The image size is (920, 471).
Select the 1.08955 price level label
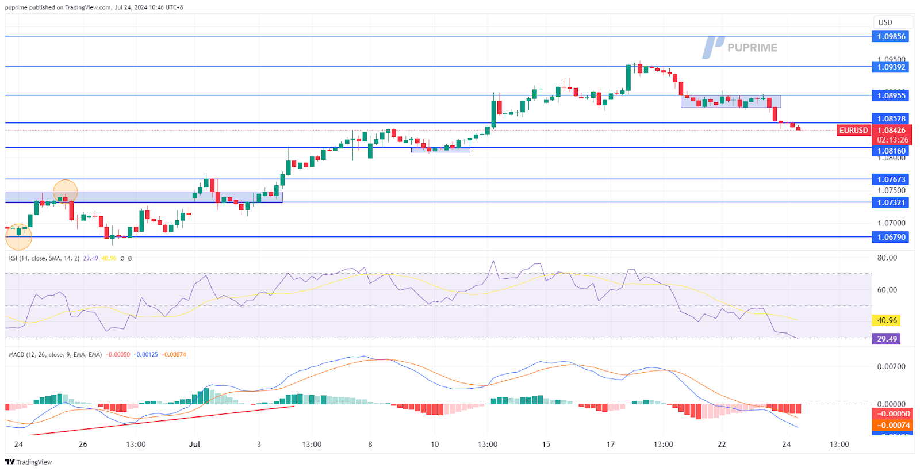point(891,95)
